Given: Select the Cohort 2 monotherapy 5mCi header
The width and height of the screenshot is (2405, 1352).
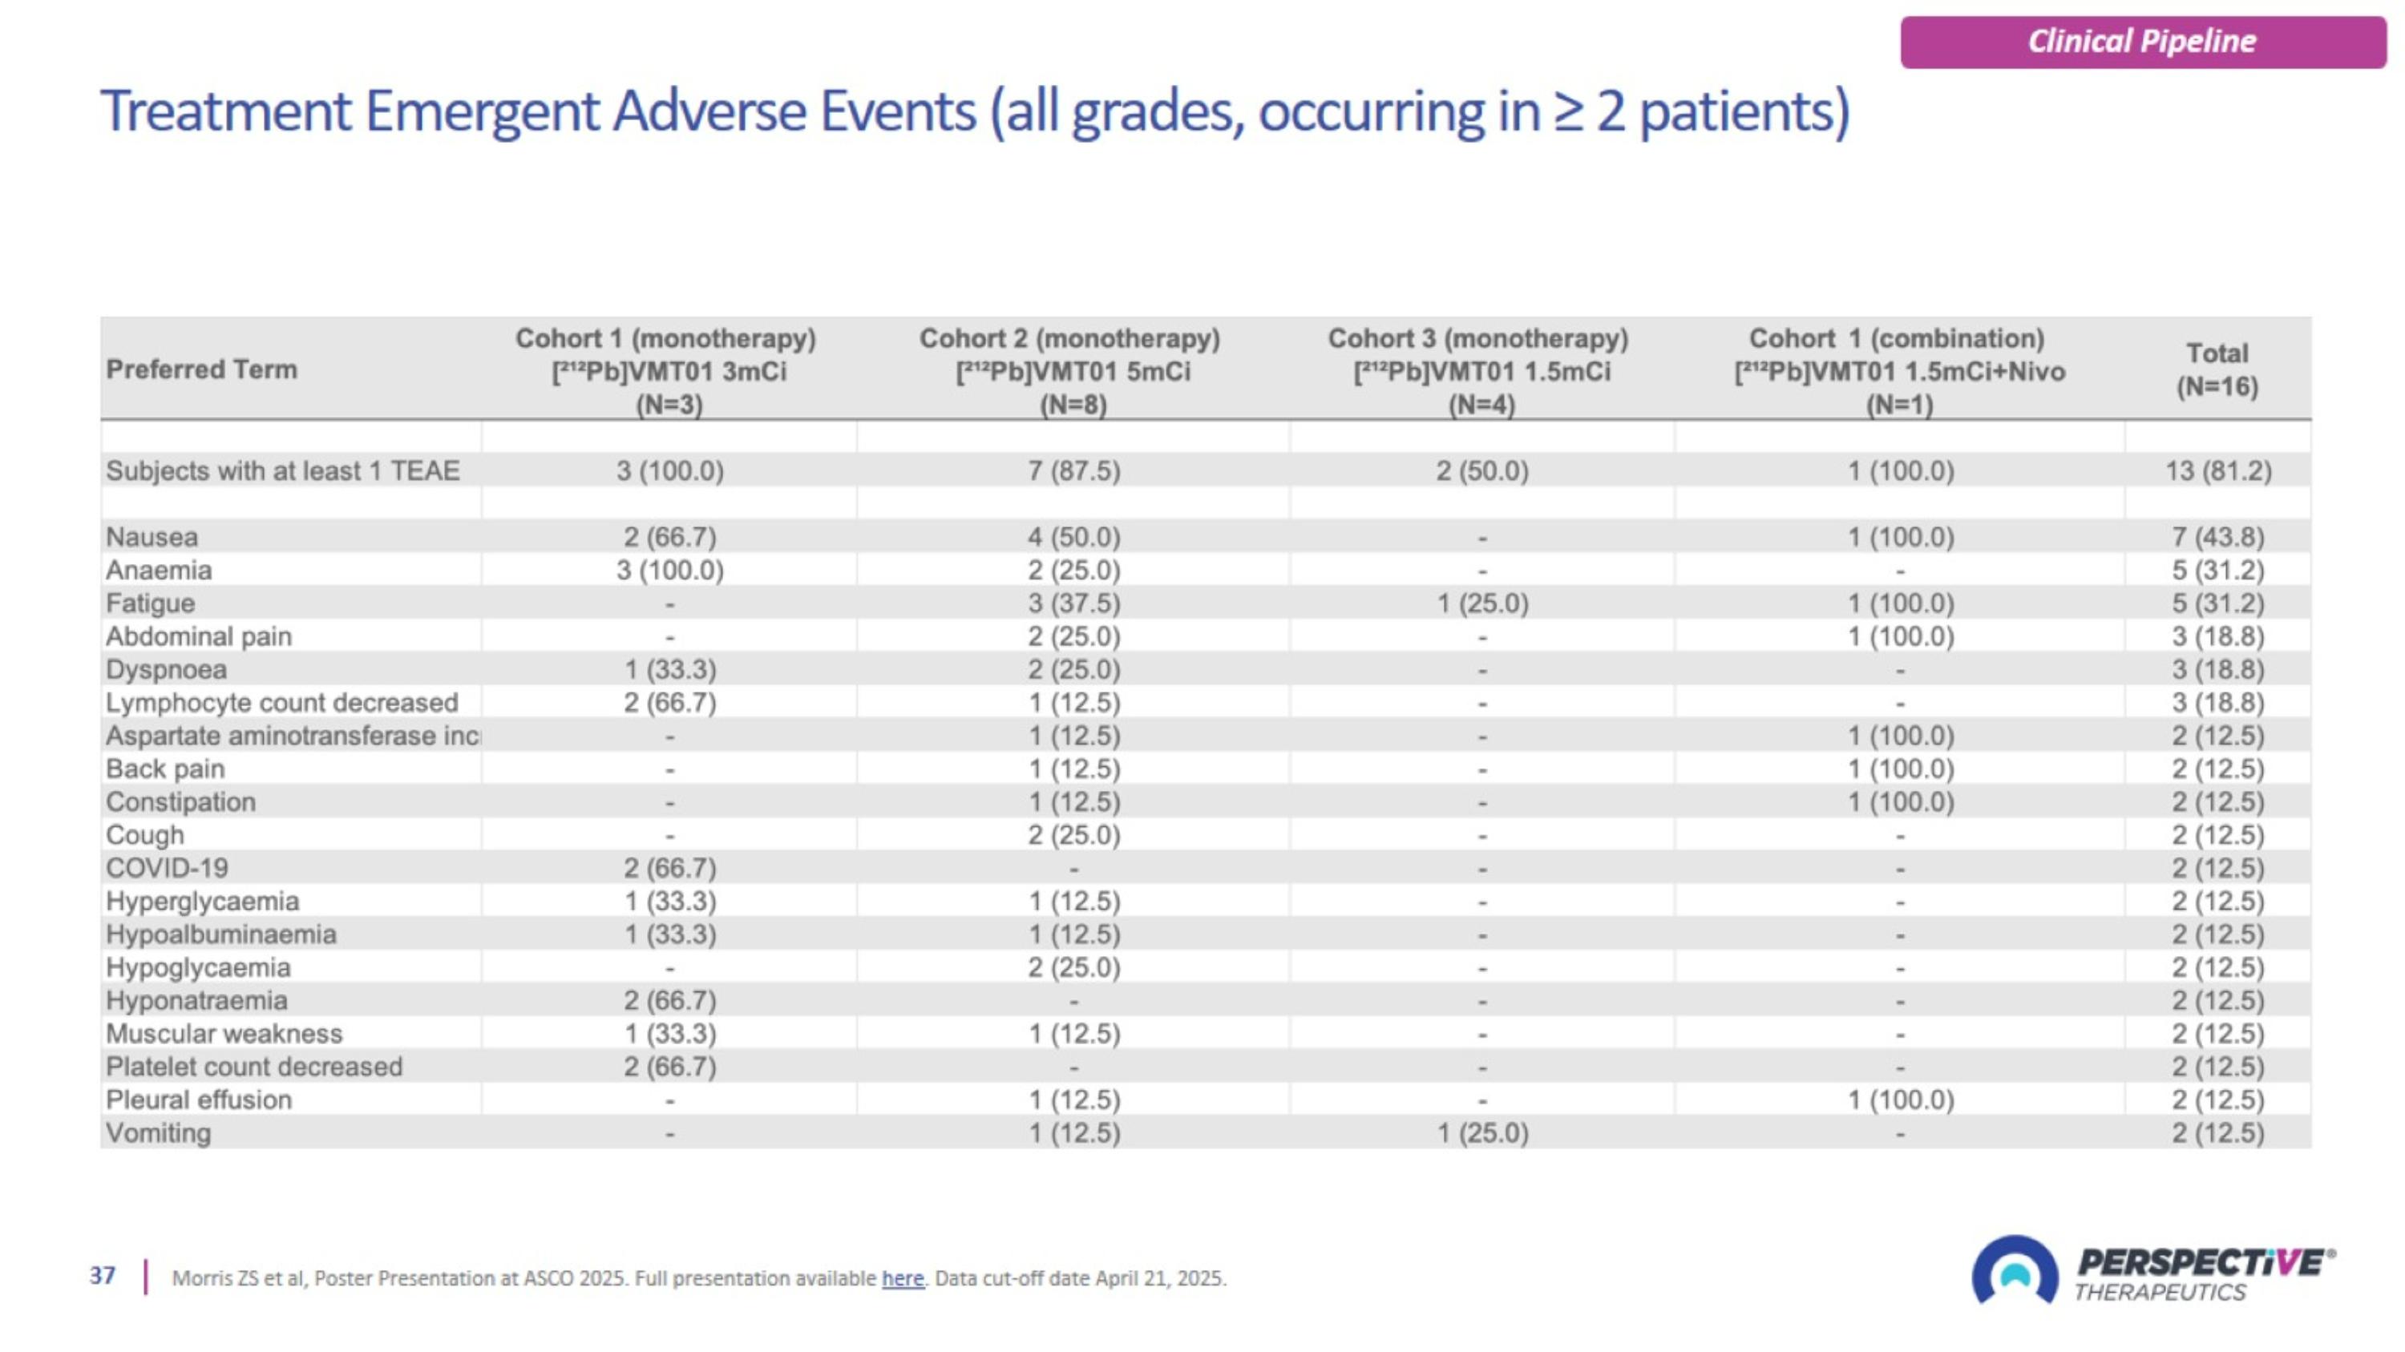Looking at the screenshot, I should click(x=1071, y=370).
